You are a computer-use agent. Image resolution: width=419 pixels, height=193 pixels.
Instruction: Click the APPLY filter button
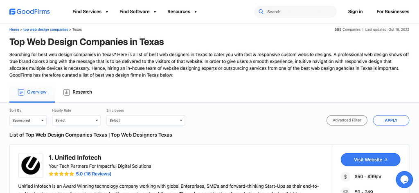(x=391, y=120)
